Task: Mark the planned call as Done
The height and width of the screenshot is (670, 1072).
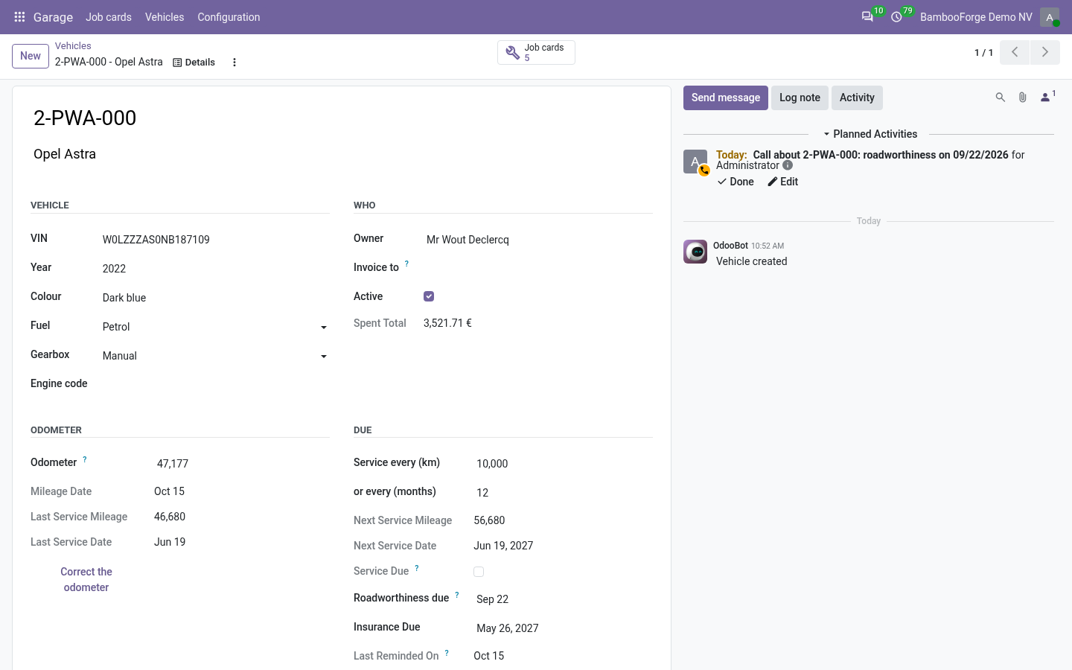Action: point(736,182)
